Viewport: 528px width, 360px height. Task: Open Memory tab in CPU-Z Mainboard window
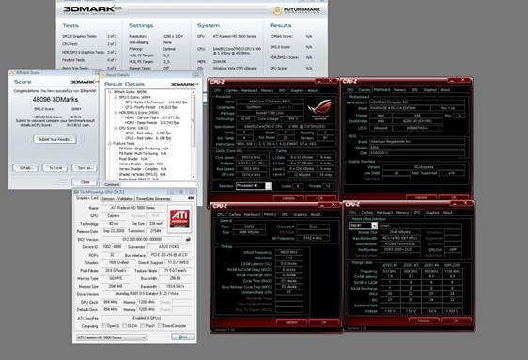[399, 90]
